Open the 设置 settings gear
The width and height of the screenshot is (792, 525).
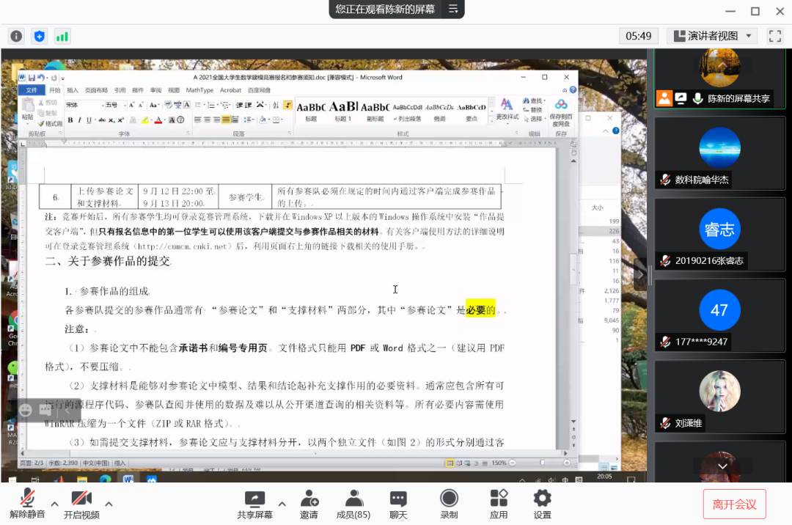[542, 504]
